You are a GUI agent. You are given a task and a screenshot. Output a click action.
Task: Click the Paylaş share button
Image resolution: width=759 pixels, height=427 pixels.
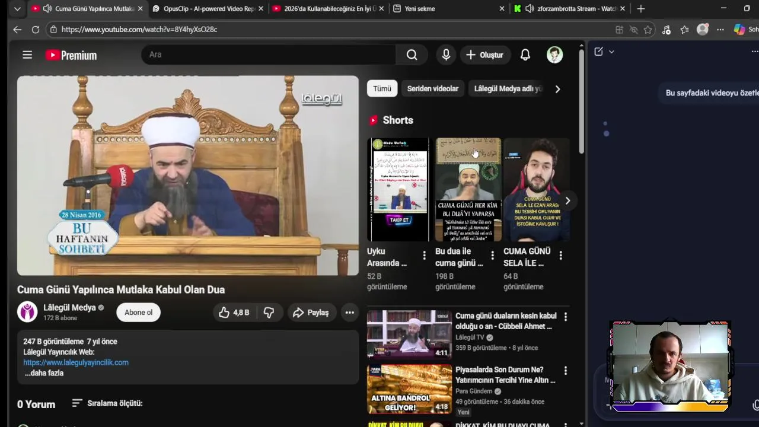[x=311, y=313]
